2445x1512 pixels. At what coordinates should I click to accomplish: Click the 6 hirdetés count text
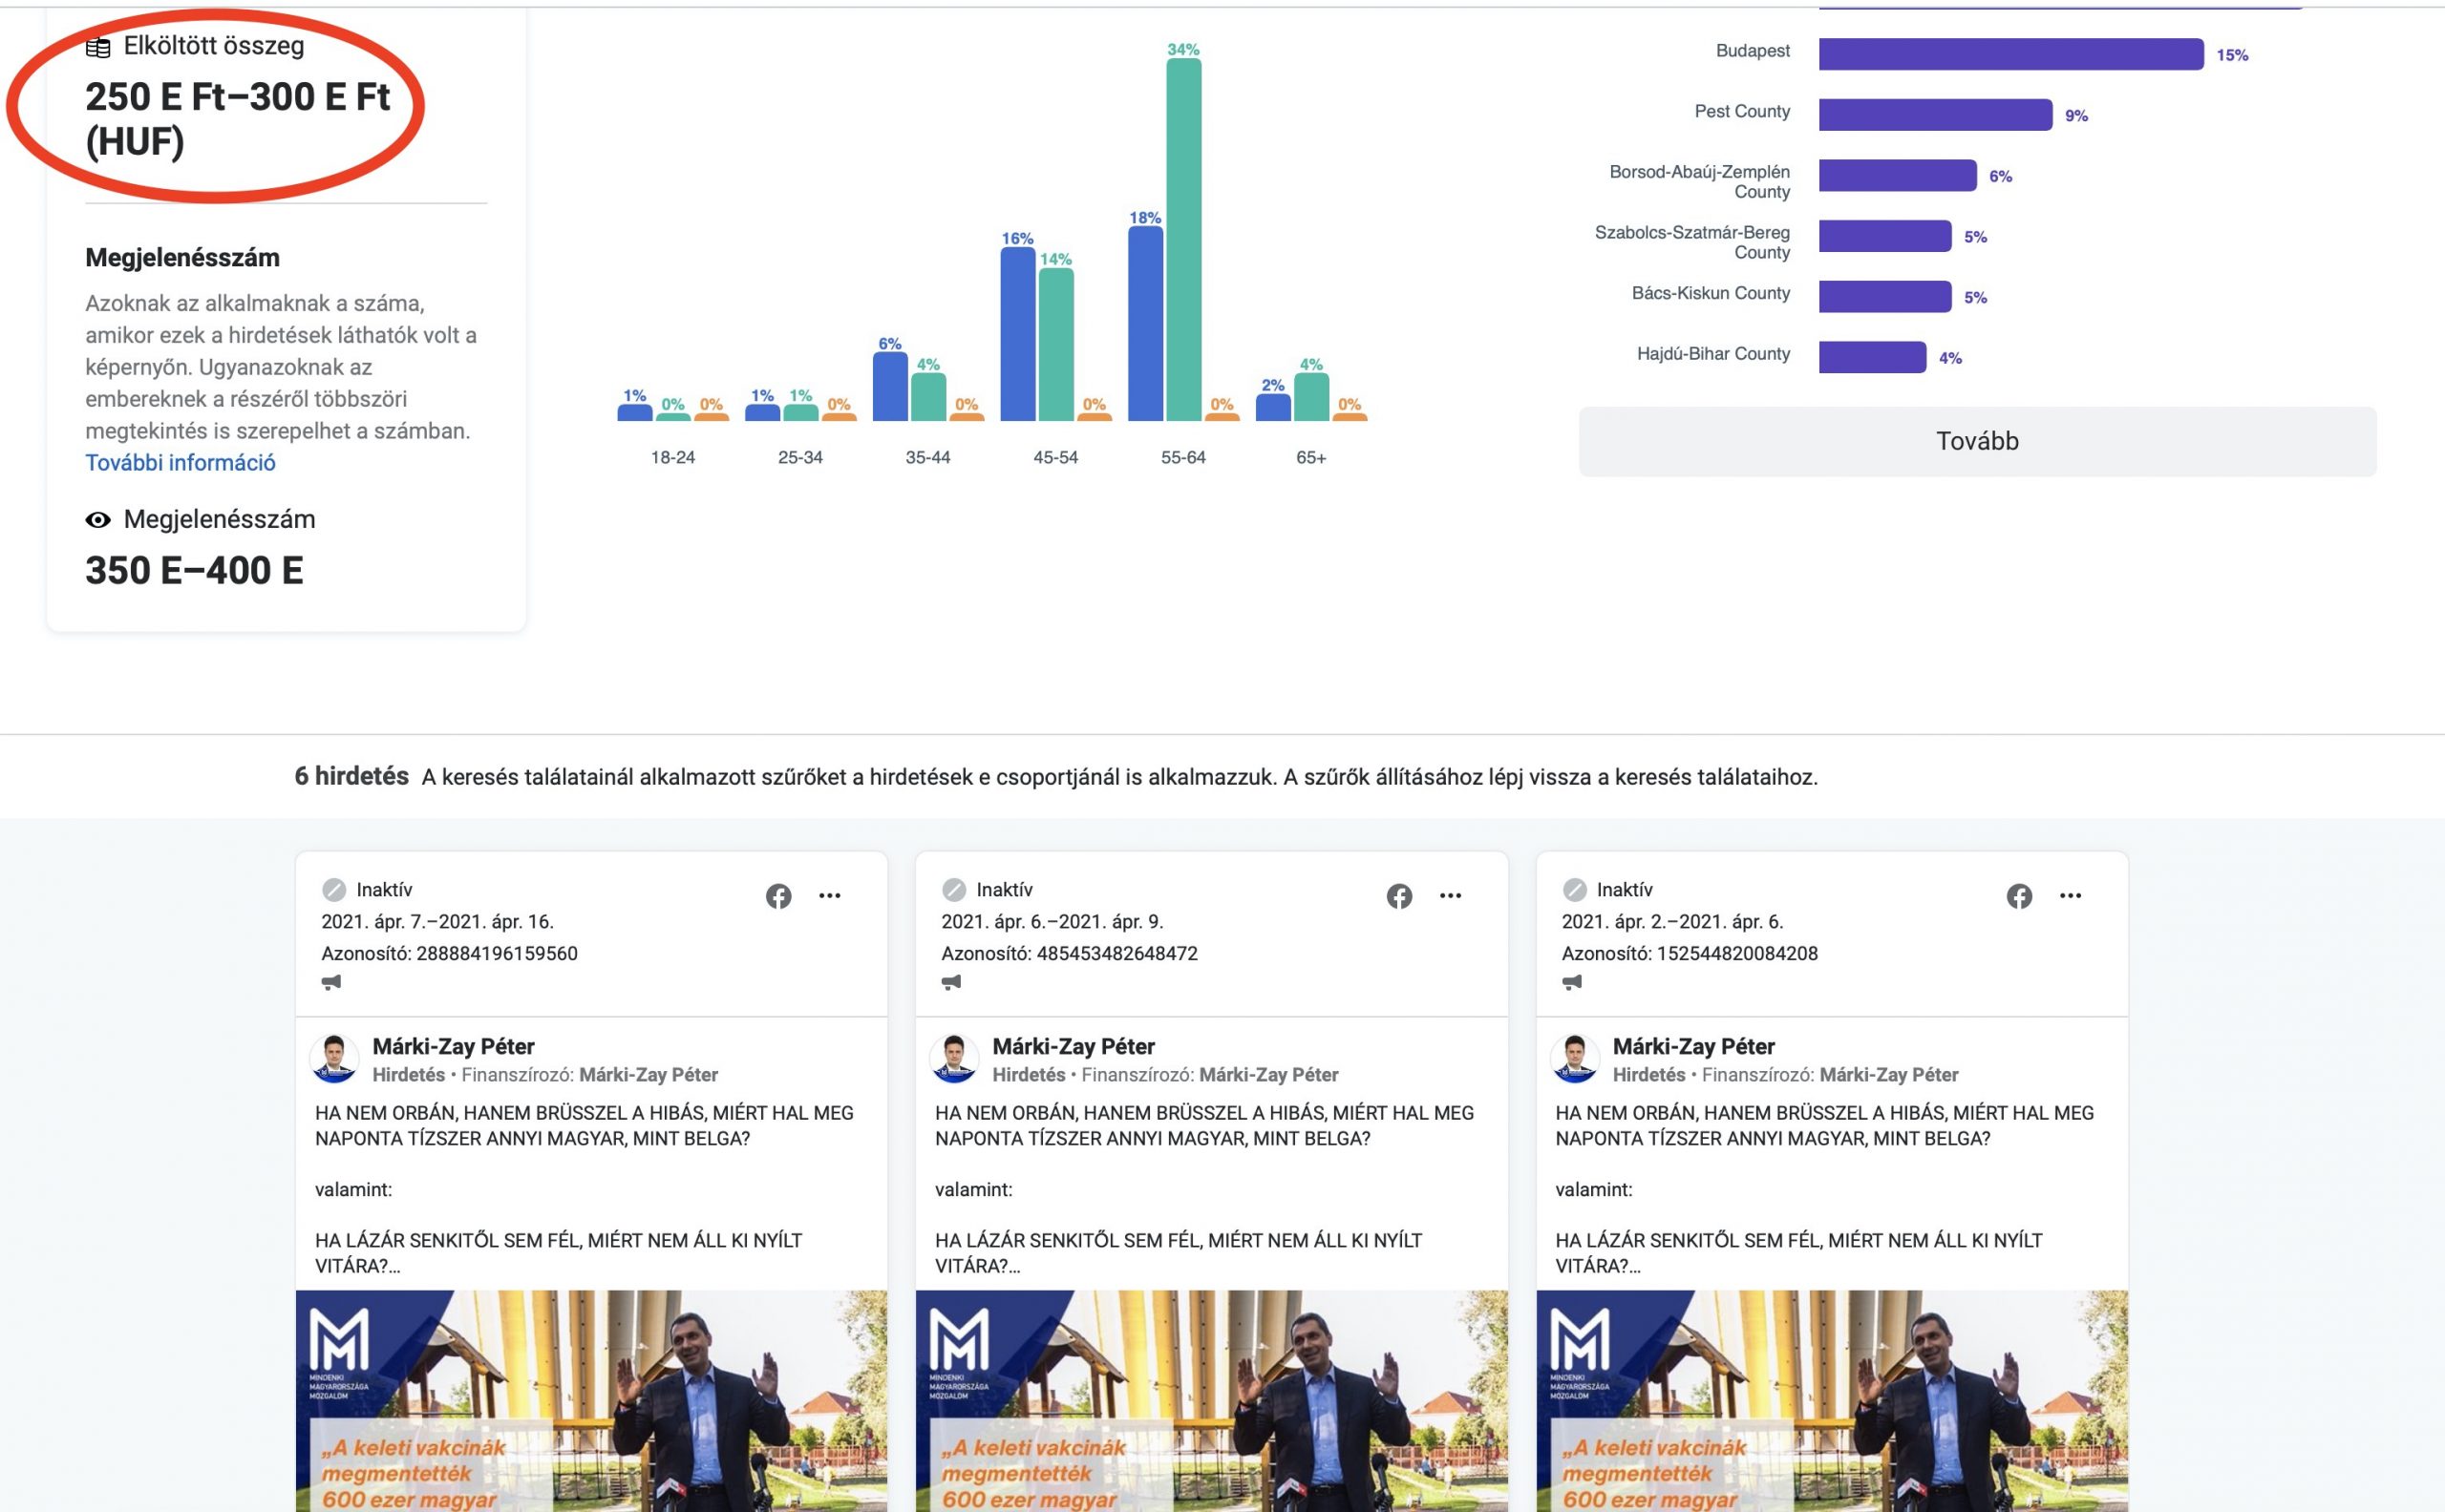[351, 776]
